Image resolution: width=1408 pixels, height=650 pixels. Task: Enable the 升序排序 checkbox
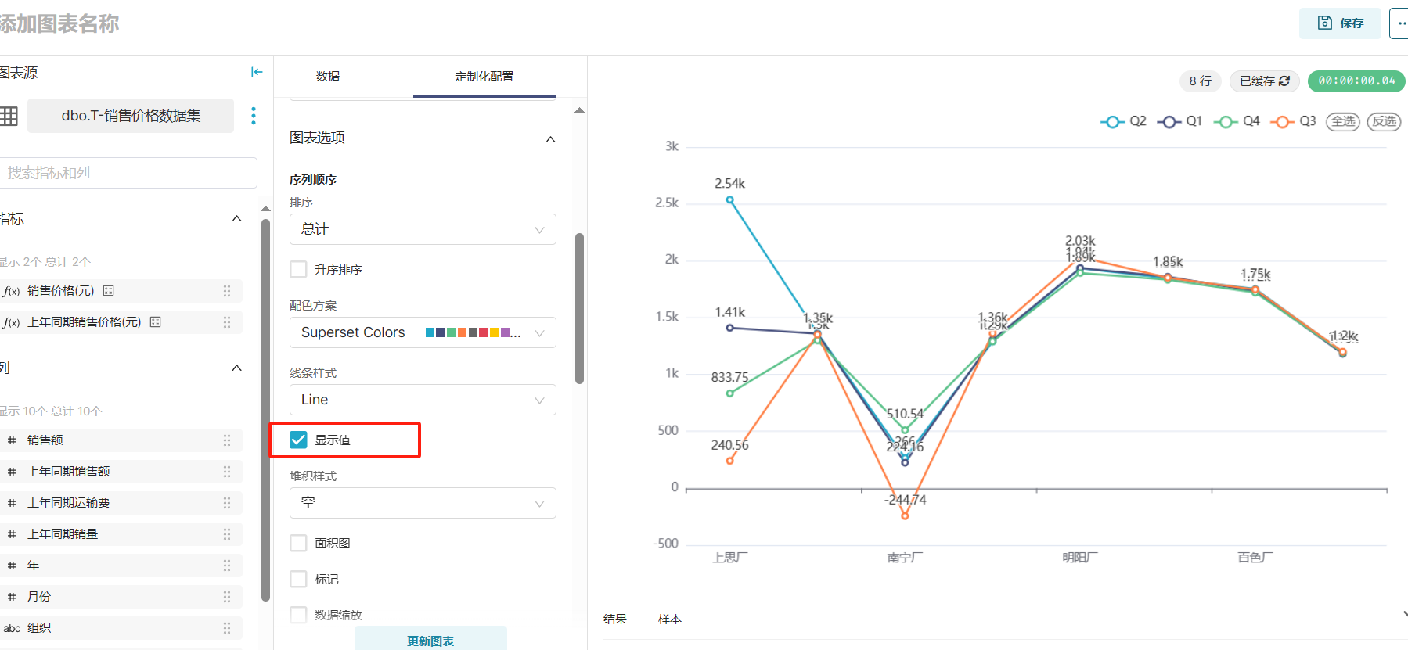click(298, 269)
